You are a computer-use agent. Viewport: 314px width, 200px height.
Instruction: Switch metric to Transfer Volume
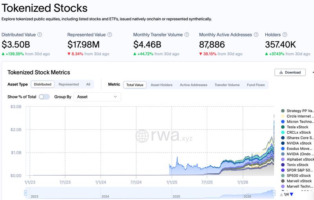coord(227,85)
